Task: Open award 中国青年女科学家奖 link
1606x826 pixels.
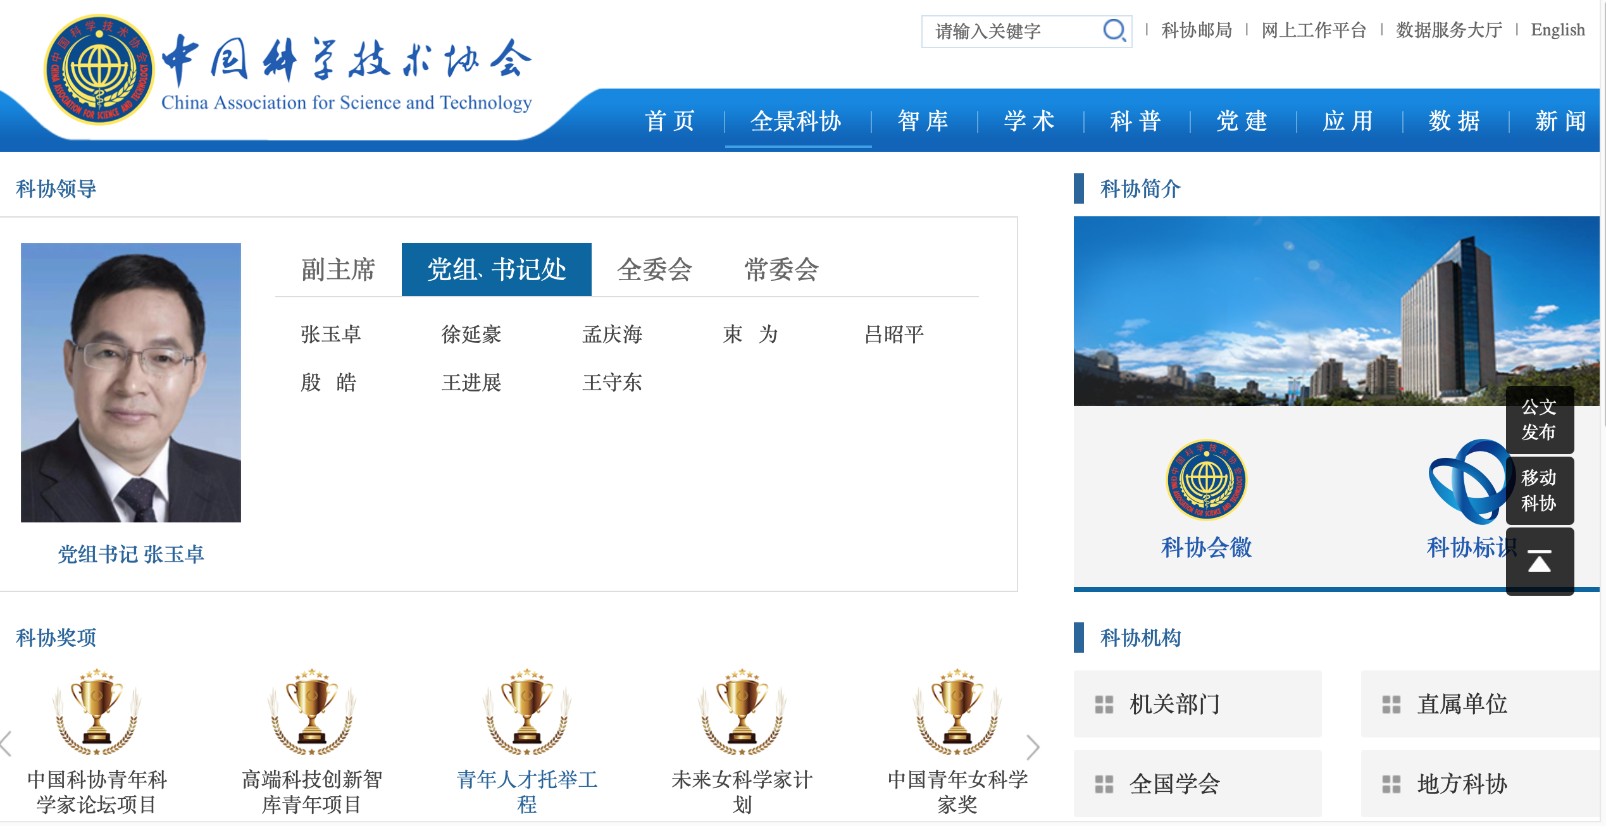Action: click(x=957, y=792)
